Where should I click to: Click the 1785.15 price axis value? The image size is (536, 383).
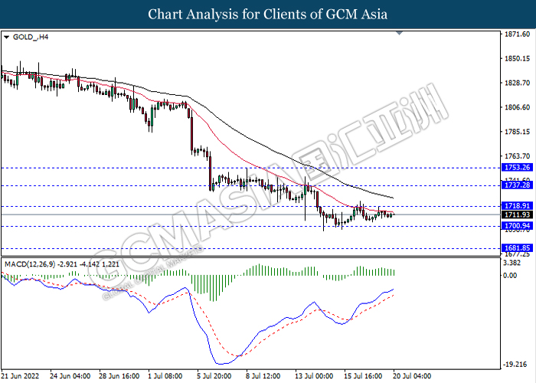pyautogui.click(x=517, y=132)
